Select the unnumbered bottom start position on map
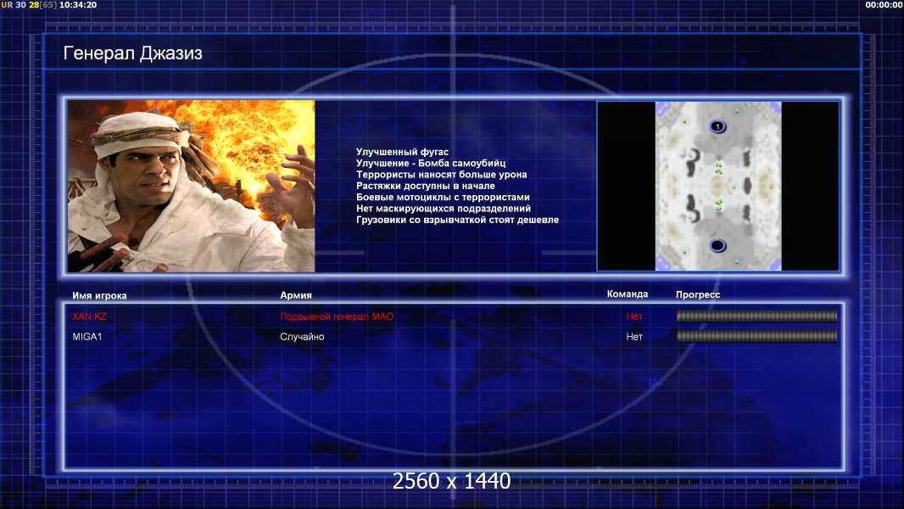The height and width of the screenshot is (509, 904). 717,245
